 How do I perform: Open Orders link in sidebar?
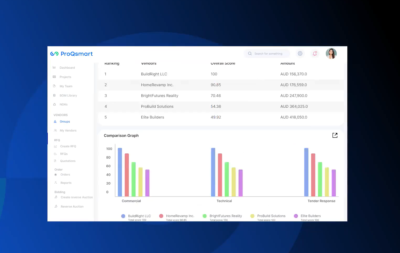click(x=65, y=175)
